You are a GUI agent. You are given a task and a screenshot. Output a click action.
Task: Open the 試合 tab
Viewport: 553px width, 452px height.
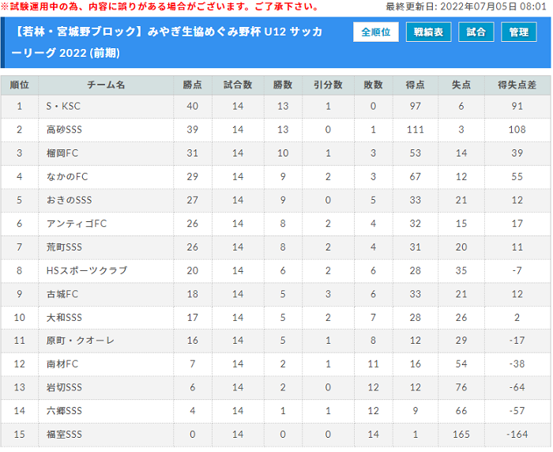click(476, 32)
